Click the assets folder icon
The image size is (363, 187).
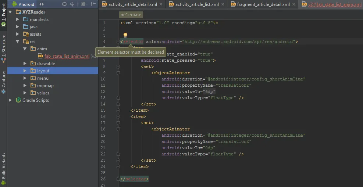(26, 34)
